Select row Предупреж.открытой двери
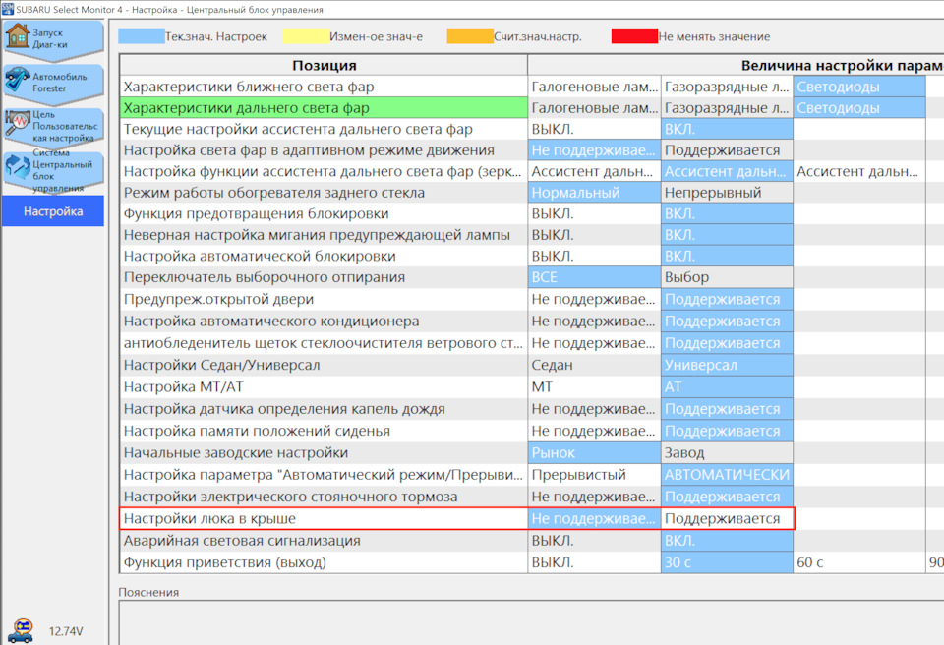This screenshot has height=645, width=944. 324,299
